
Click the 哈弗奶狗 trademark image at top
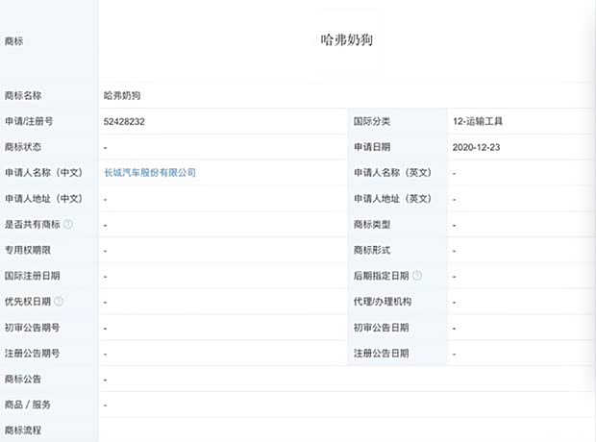(x=345, y=41)
